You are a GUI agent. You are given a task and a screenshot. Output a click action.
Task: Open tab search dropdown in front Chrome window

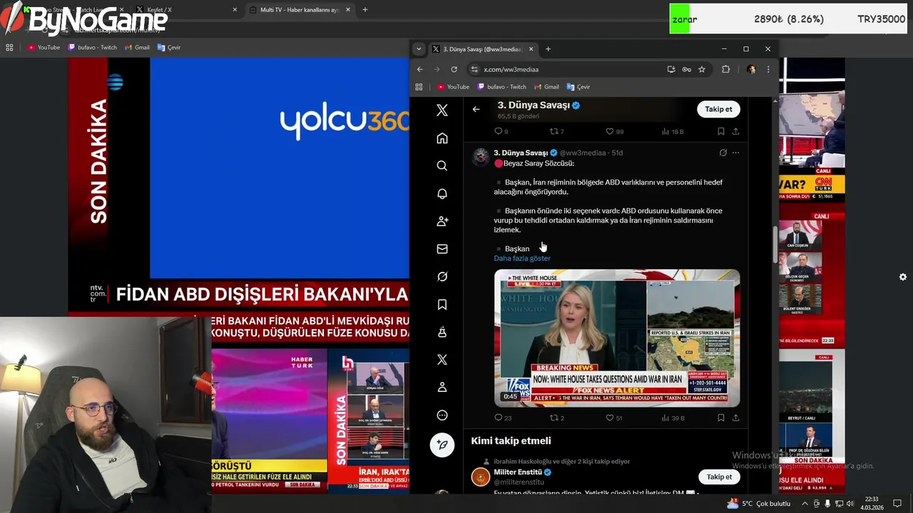(419, 49)
